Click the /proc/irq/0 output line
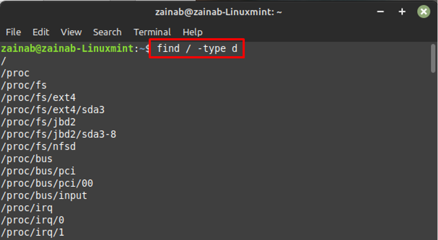 click(32, 220)
